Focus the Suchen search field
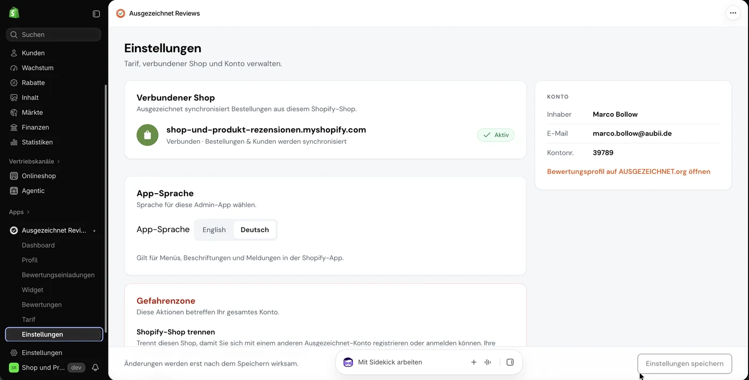This screenshot has height=380, width=749. (53, 35)
